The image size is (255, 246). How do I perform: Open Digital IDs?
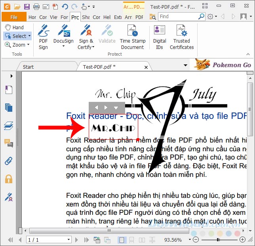pos(160,37)
